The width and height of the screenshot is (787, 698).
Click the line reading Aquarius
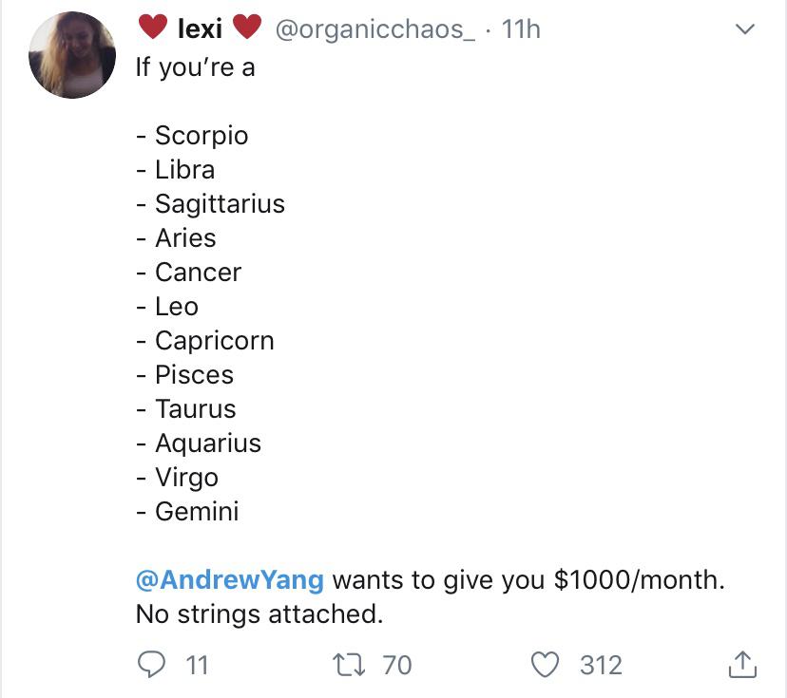[209, 443]
